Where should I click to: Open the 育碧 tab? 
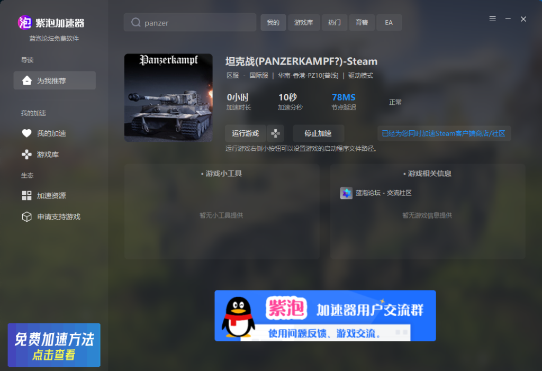(x=362, y=22)
